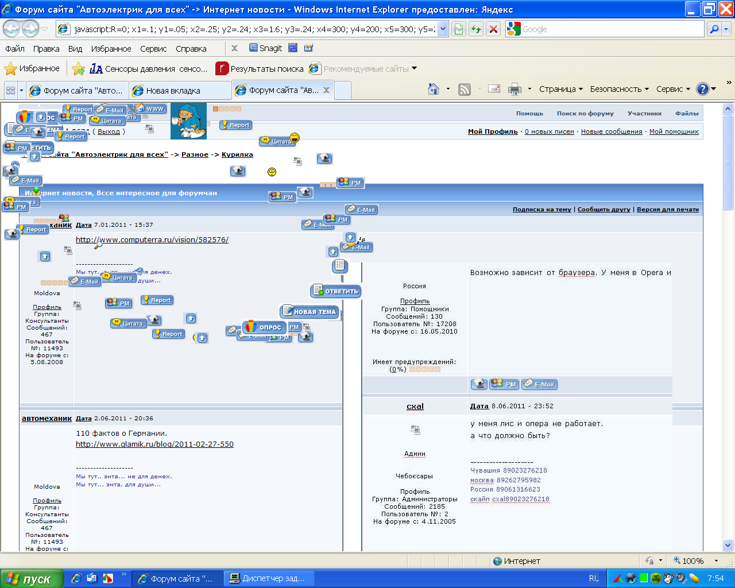The width and height of the screenshot is (735, 588).
Task: Open the Версия для печати link
Action: point(668,210)
